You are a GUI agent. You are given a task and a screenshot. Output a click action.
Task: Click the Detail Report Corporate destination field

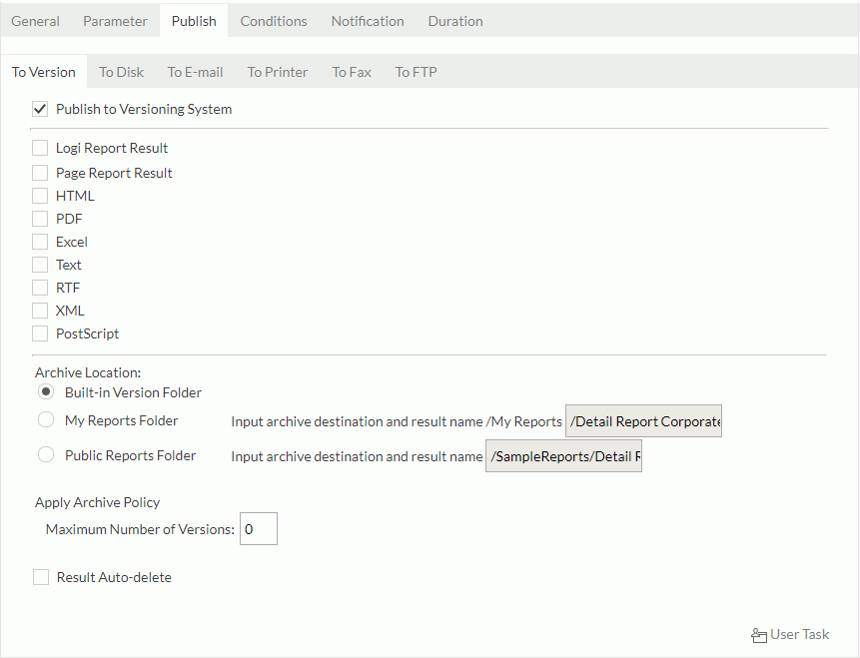643,420
